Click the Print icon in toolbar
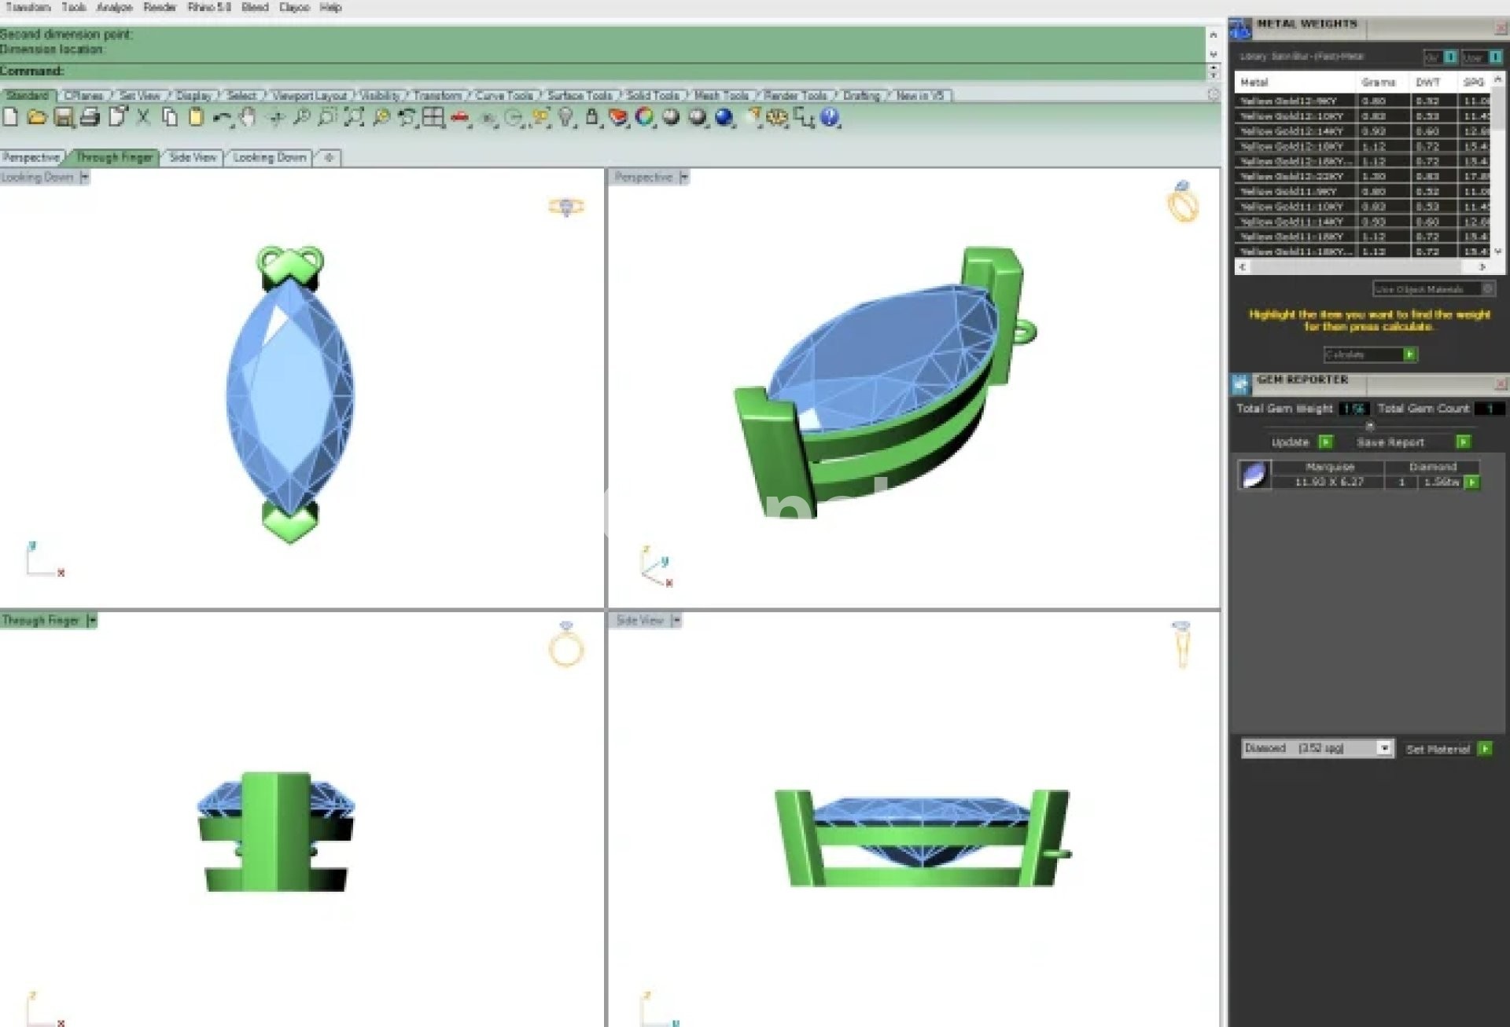The image size is (1510, 1027). 90,118
